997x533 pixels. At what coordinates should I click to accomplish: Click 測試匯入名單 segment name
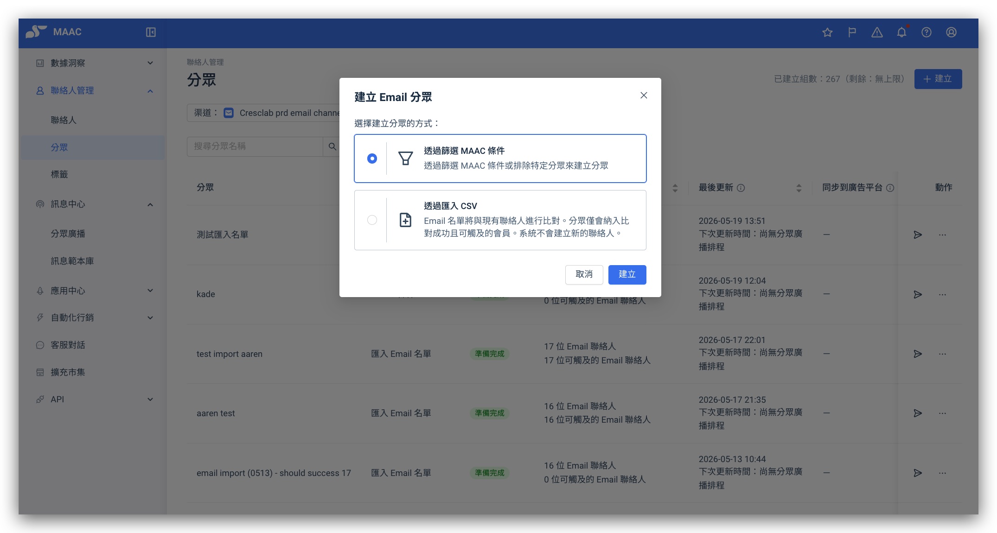point(222,235)
